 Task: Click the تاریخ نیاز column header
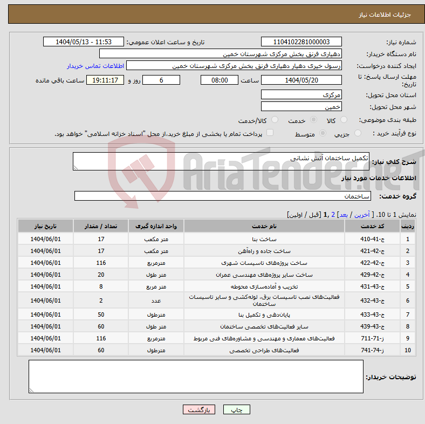click(x=45, y=226)
